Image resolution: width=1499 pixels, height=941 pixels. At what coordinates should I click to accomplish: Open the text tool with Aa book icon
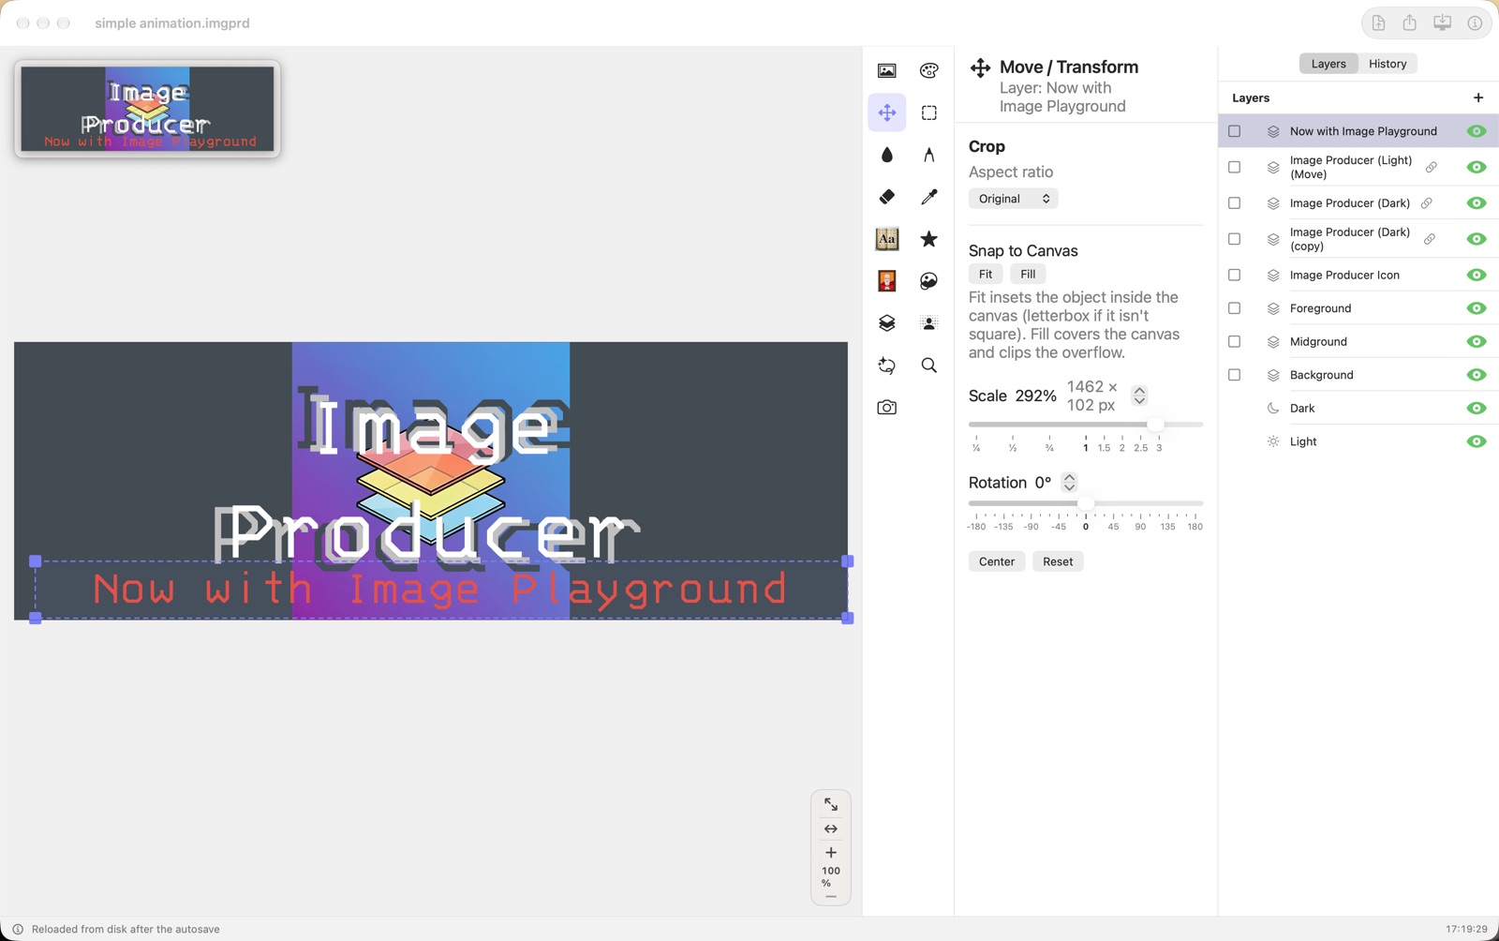tap(886, 239)
